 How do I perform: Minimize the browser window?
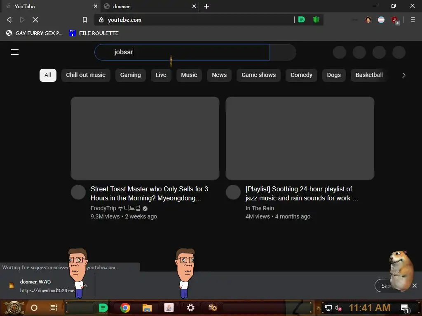coord(375,6)
